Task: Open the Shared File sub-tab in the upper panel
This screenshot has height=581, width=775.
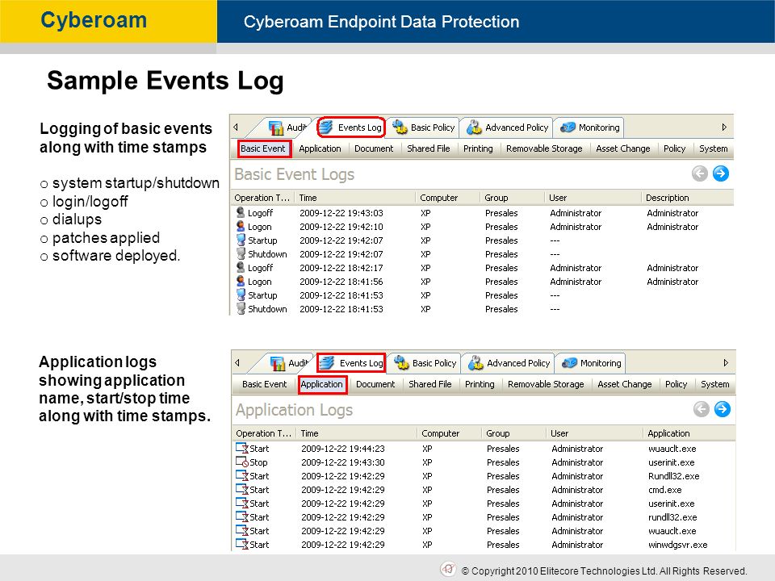Action: coord(429,148)
